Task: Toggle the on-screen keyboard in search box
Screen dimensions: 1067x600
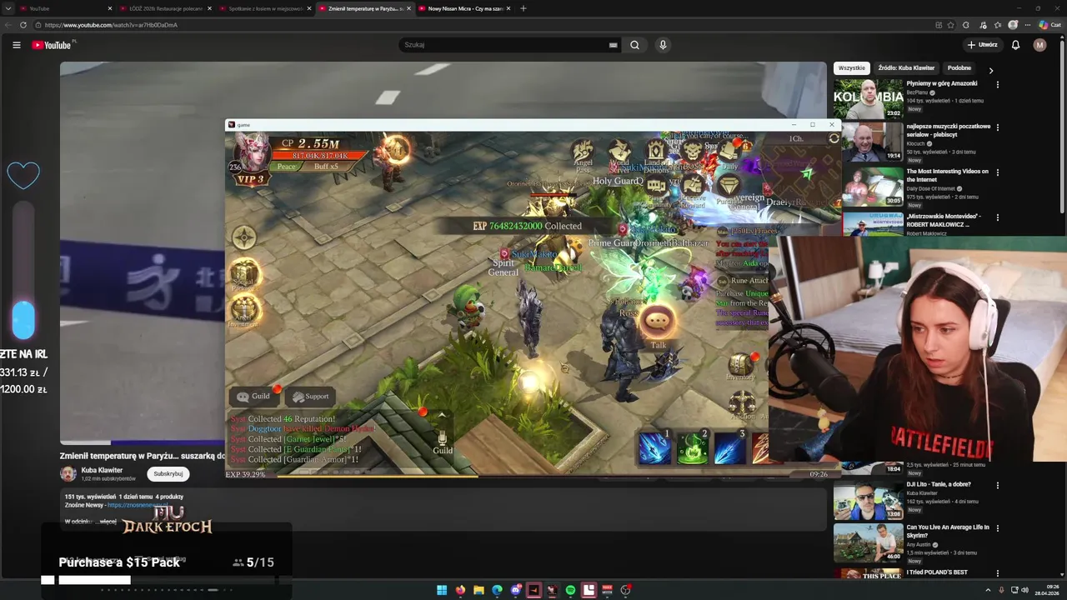Action: 613,45
